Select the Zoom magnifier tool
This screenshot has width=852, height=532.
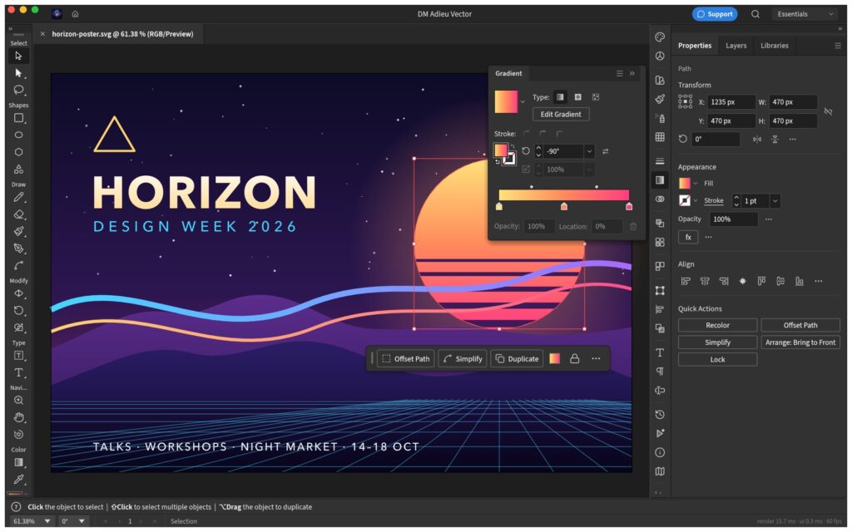pyautogui.click(x=18, y=401)
